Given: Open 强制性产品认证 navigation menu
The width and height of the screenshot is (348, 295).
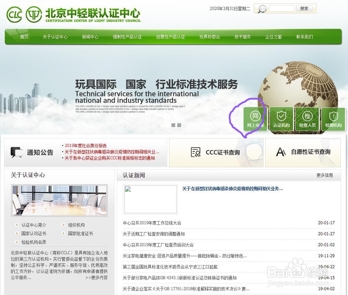Looking at the screenshot, I should click(127, 37).
